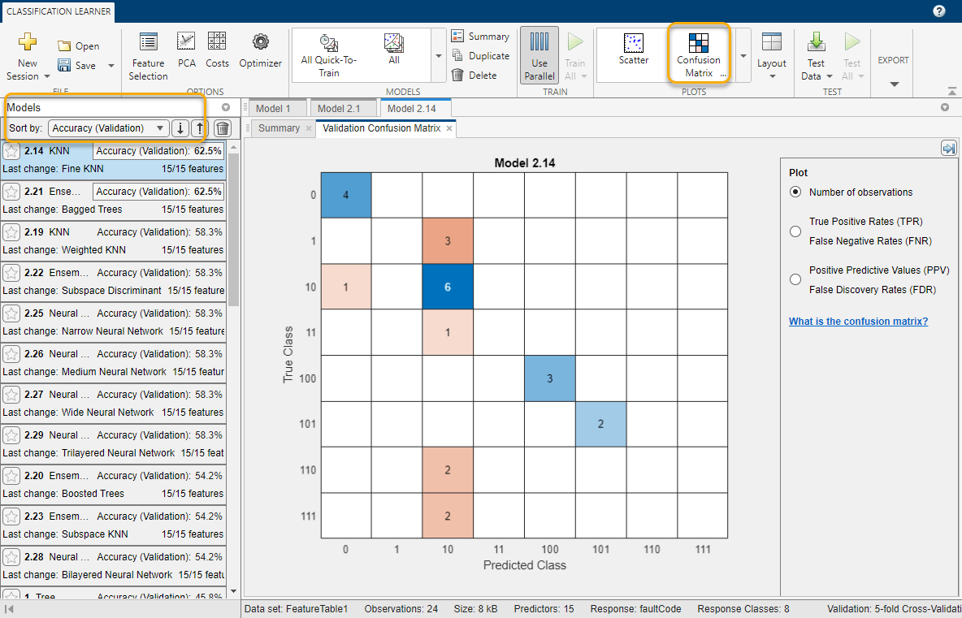Click the plot options panel arrow icon
Screen dimensions: 962x618
(x=948, y=149)
